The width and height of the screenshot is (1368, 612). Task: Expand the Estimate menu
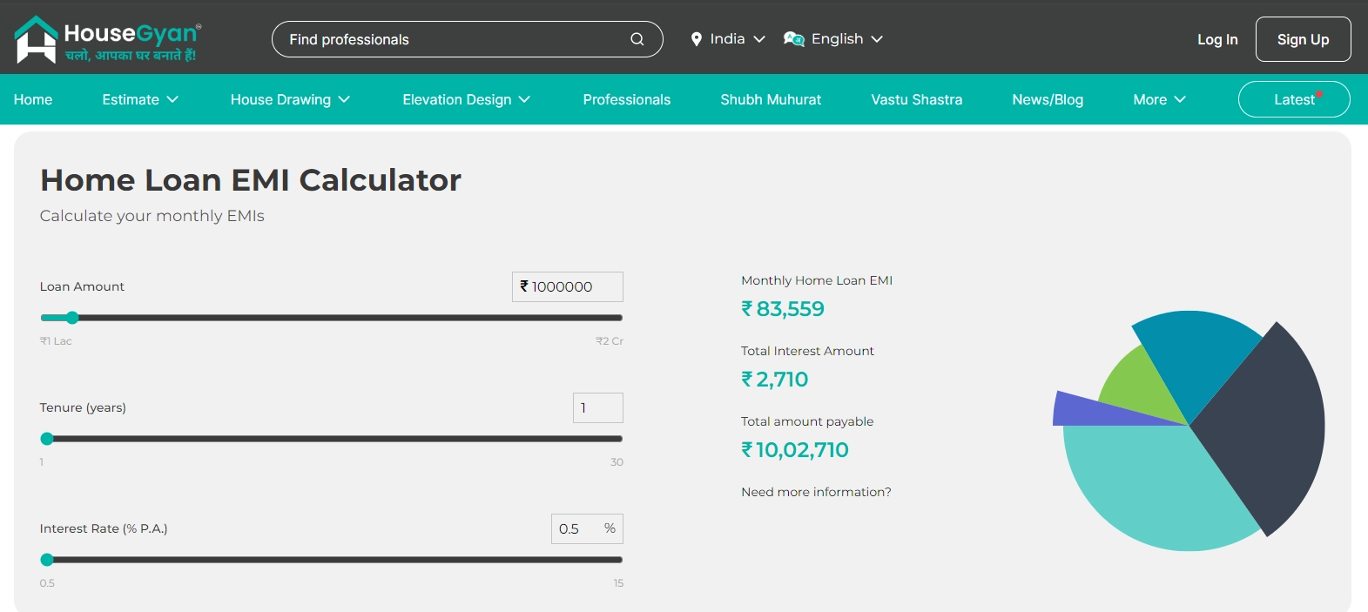tap(140, 99)
